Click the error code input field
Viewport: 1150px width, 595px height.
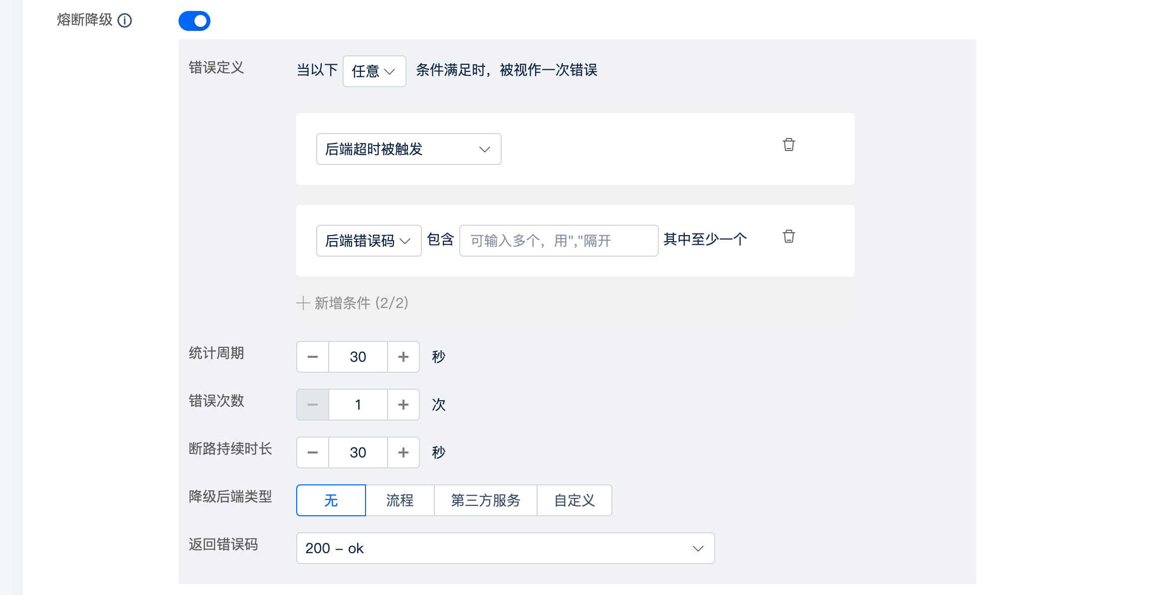[x=559, y=241]
